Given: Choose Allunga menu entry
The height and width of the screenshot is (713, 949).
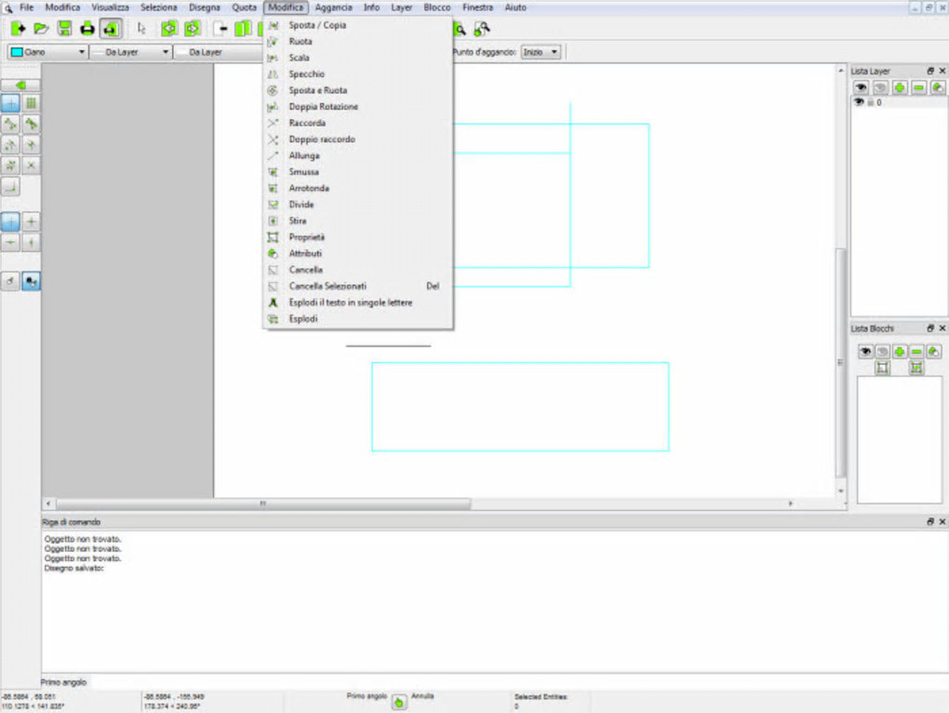Looking at the screenshot, I should (357, 155).
